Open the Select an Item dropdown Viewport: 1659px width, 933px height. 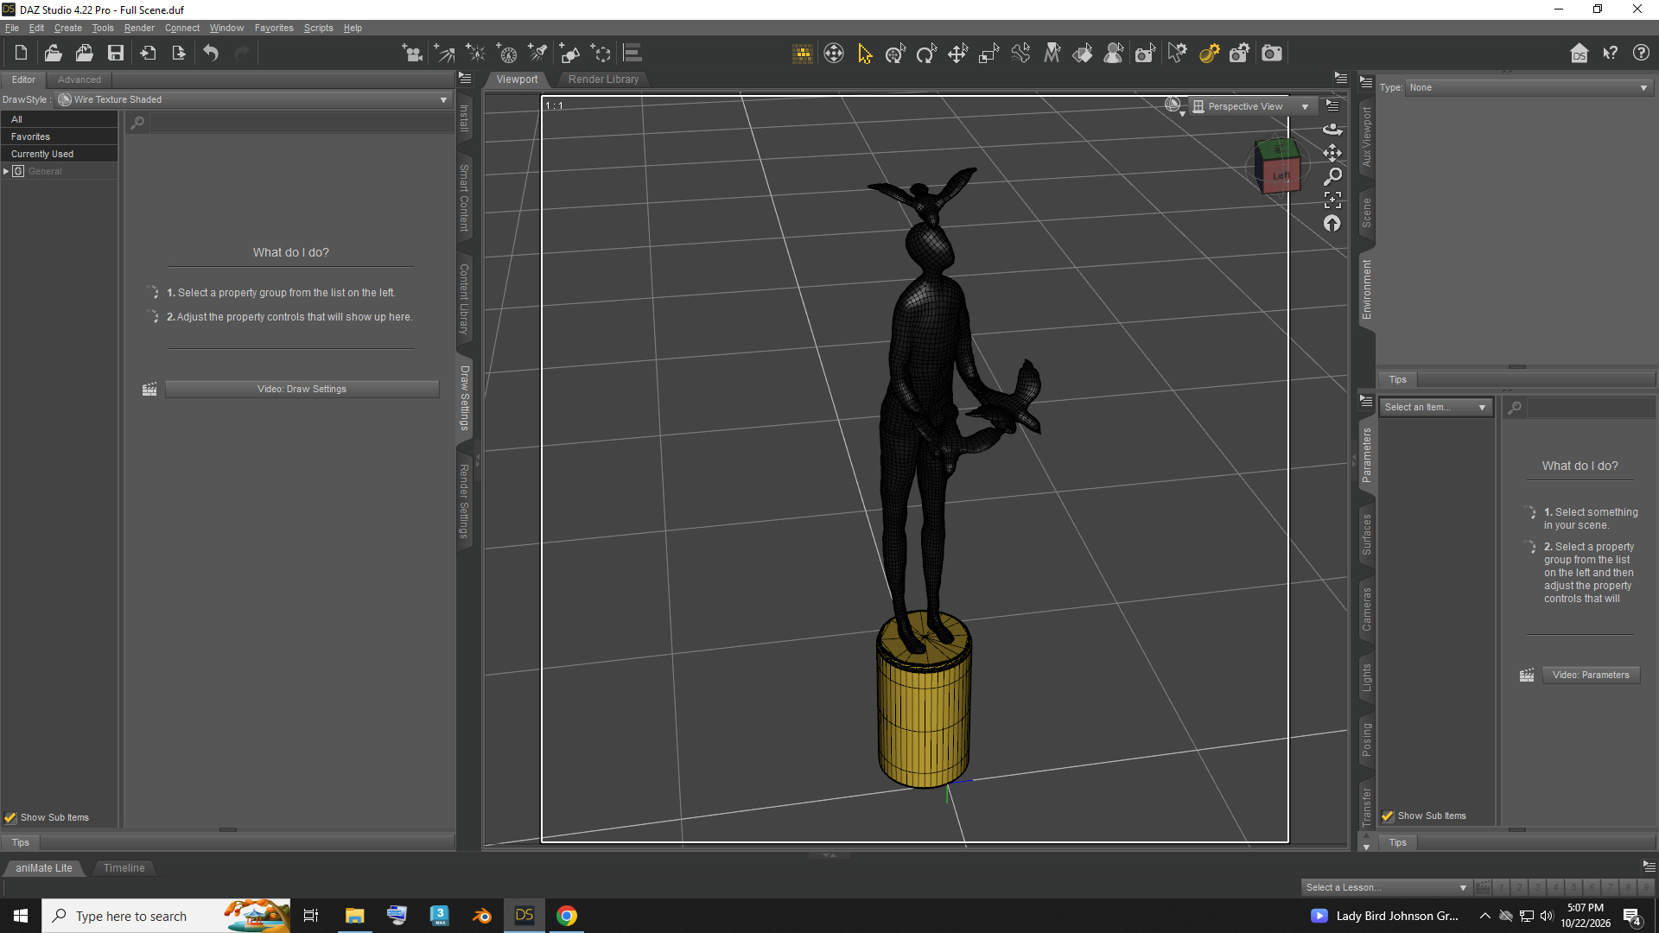pos(1435,407)
